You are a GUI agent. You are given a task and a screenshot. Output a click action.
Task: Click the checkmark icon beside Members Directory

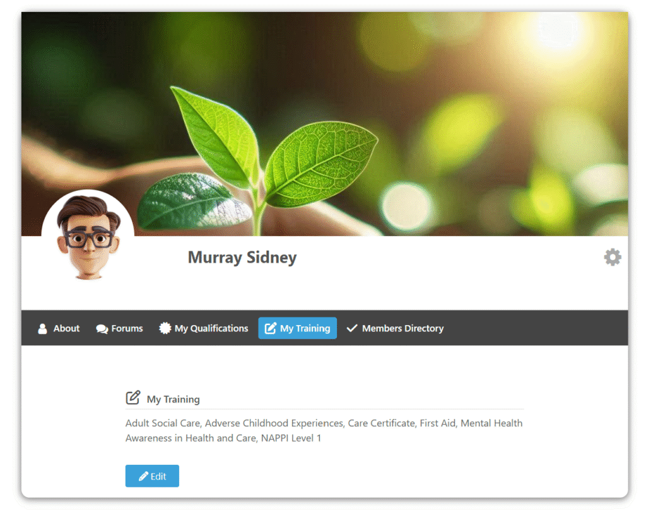pyautogui.click(x=352, y=328)
